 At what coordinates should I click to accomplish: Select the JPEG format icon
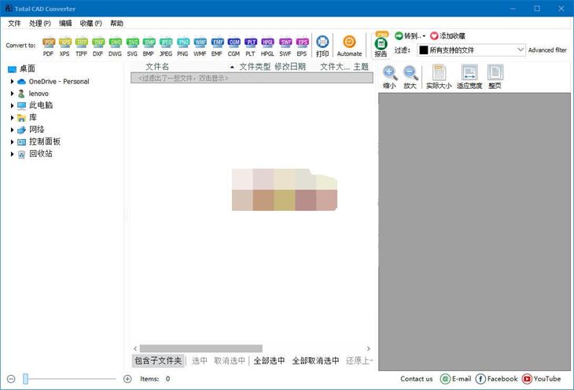[166, 47]
